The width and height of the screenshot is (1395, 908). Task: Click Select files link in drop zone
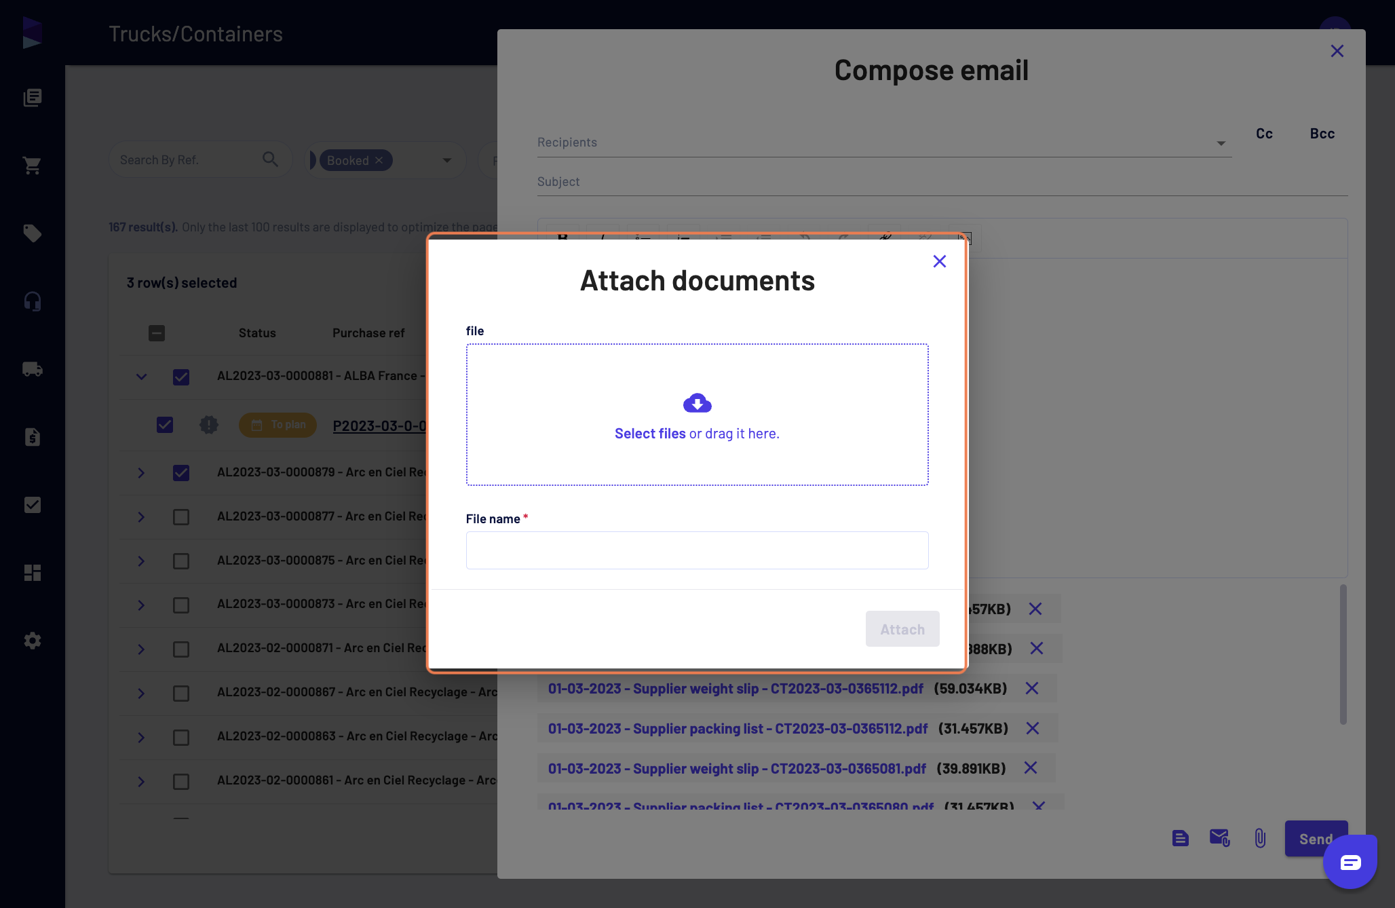click(x=650, y=434)
